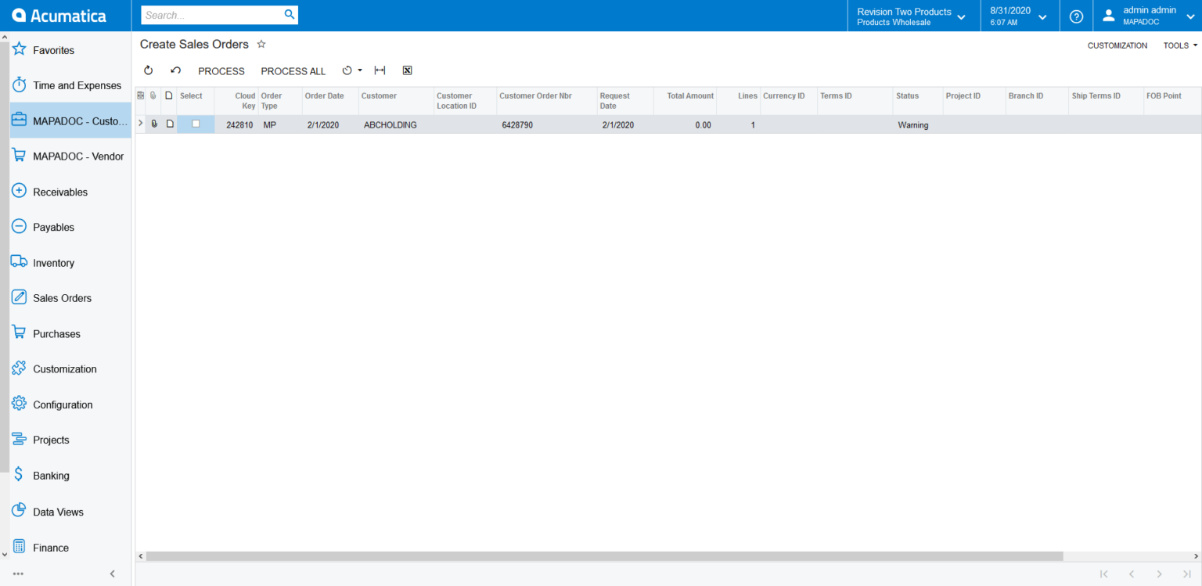This screenshot has height=586, width=1202.
Task: Click the note icon on the 242810 row
Action: pyautogui.click(x=169, y=124)
